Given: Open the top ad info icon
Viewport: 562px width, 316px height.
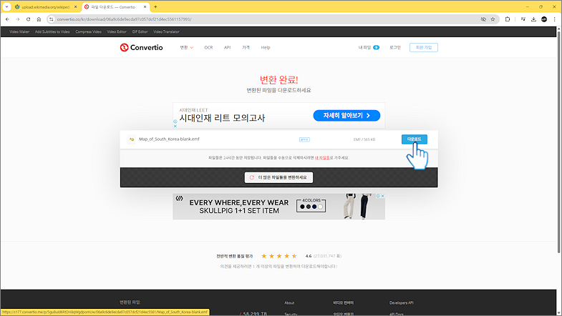Looking at the screenshot, I should pyautogui.click(x=175, y=122).
